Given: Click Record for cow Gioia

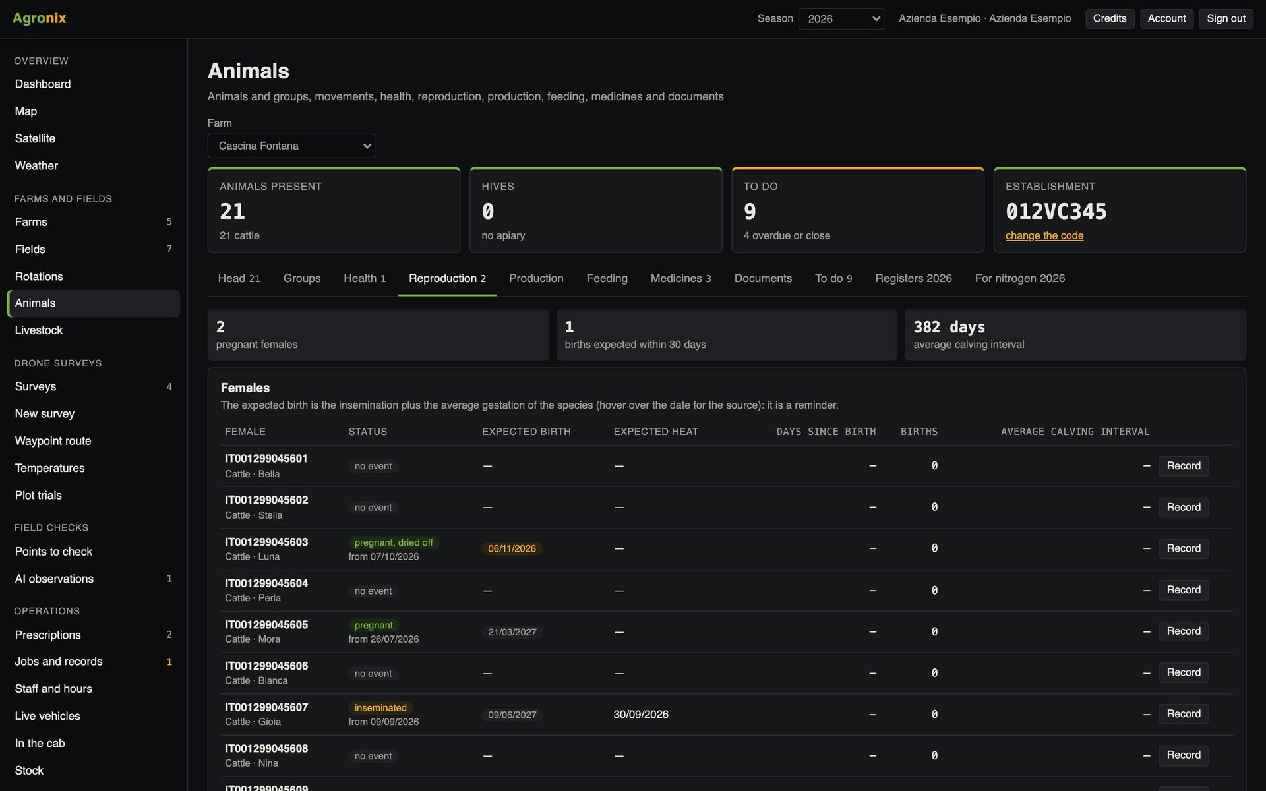Looking at the screenshot, I should tap(1184, 714).
